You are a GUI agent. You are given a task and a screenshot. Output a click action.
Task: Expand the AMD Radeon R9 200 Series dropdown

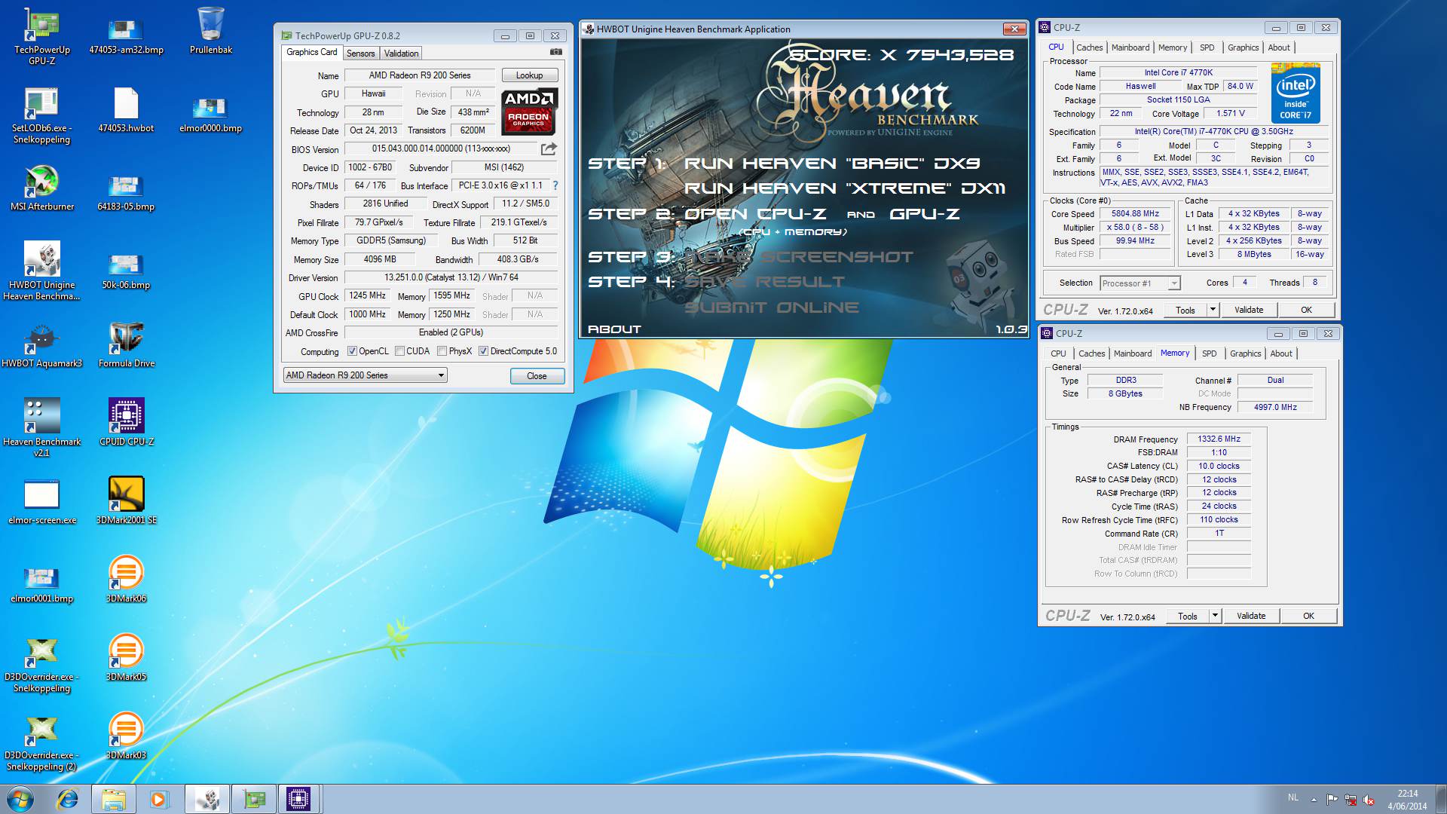[x=365, y=375]
